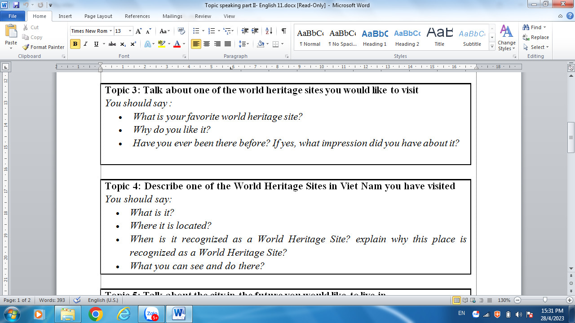This screenshot has width=575, height=323.
Task: Toggle Italic formatting
Action: coord(86,44)
